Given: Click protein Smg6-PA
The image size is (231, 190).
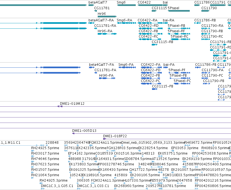Looking at the screenshot, I should click(127, 67).
